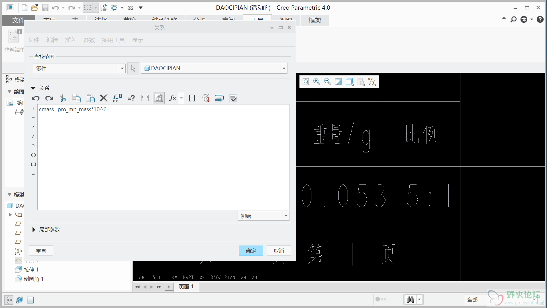The width and height of the screenshot is (547, 308).
Task: Open DAOCIPIAN model selection dropdown
Action: coord(214,68)
